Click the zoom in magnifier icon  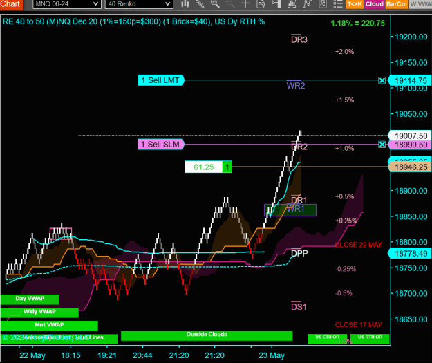[x=215, y=4]
